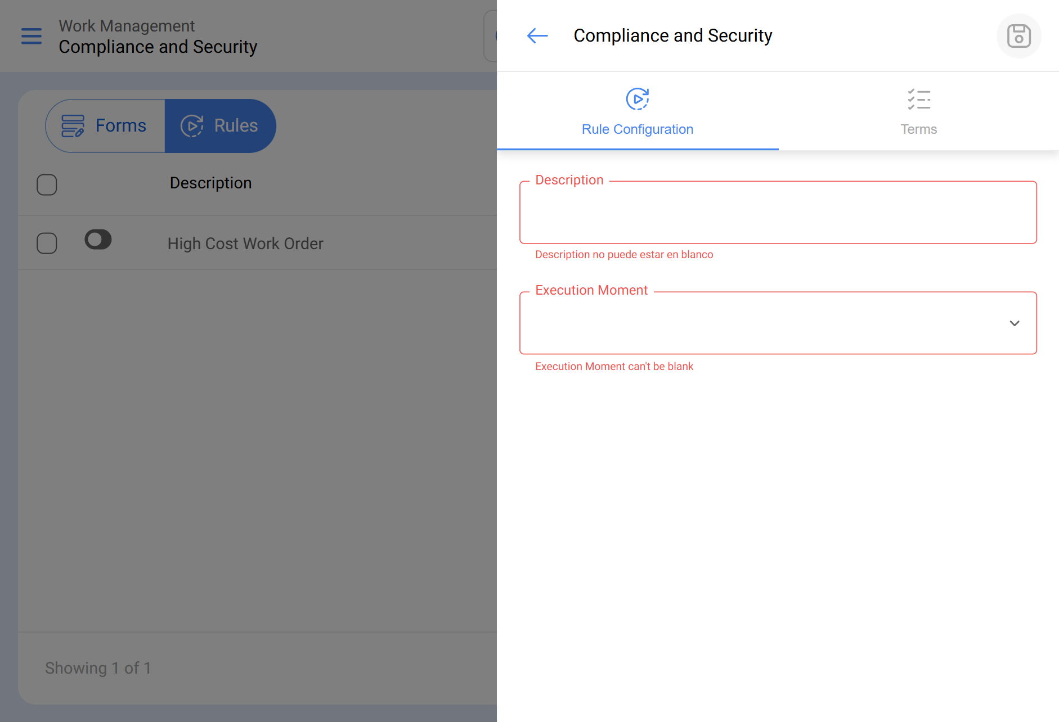Click the Rule Configuration play icon
This screenshot has height=722, width=1059.
click(x=638, y=100)
